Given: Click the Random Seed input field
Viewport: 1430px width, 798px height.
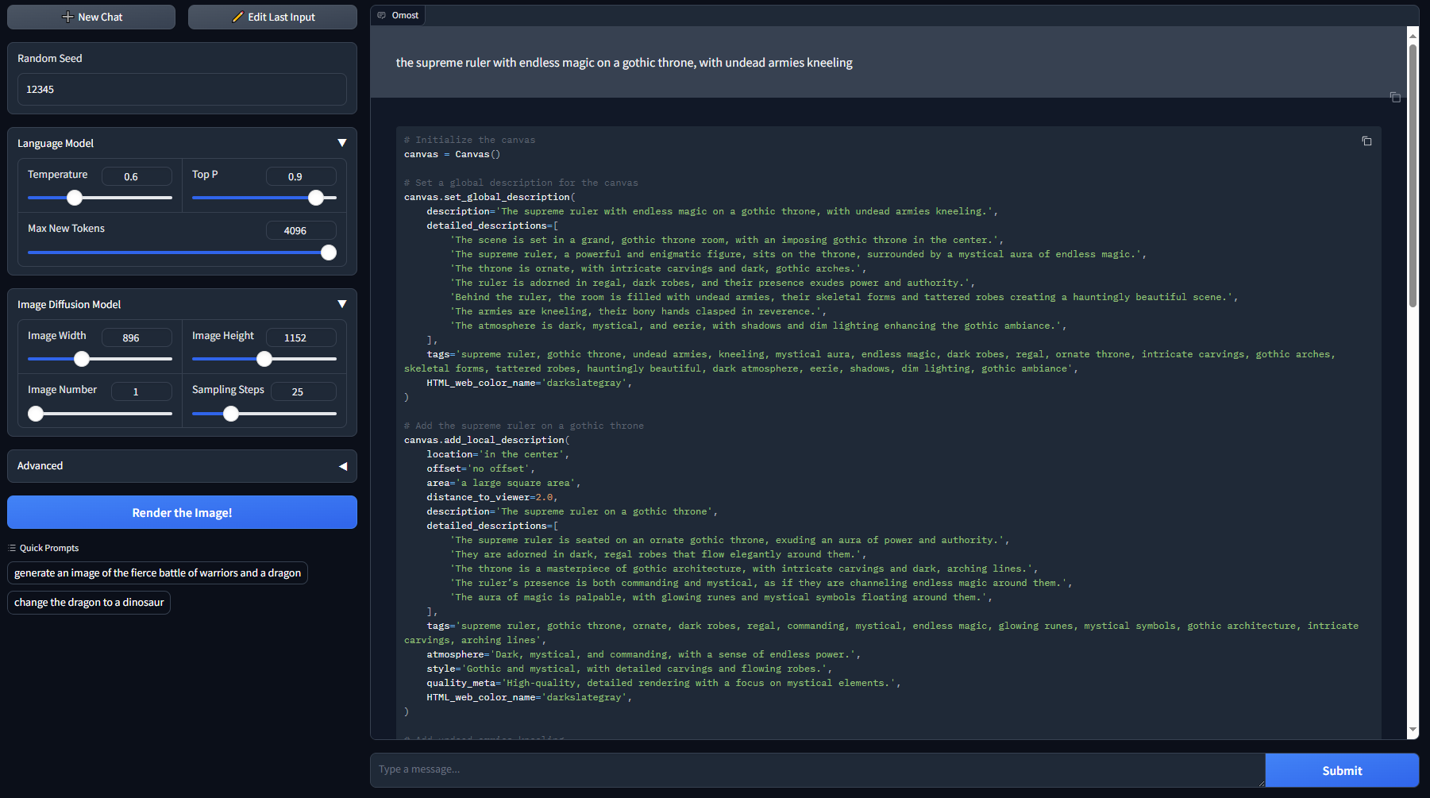Looking at the screenshot, I should 182,89.
